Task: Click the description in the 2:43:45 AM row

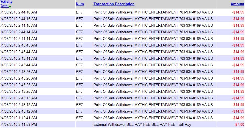Action: click(153, 45)
